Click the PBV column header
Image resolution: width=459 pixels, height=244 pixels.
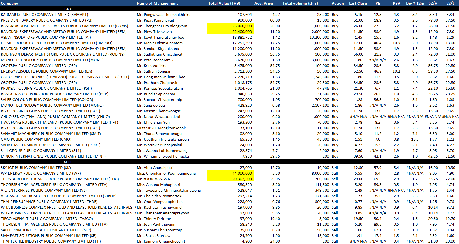click(396, 3)
